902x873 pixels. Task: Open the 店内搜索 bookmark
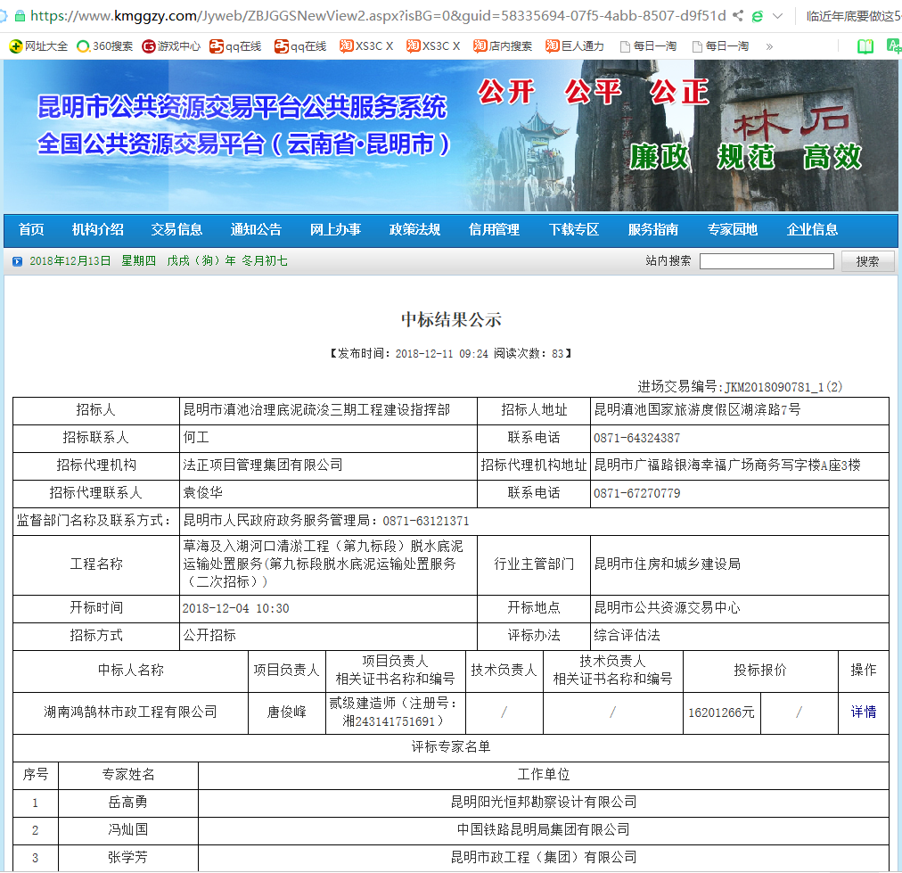[503, 46]
